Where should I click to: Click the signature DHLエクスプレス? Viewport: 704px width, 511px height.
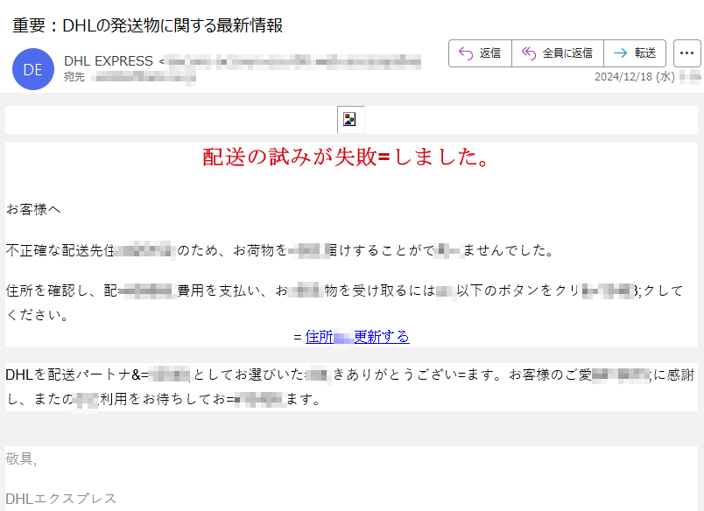[x=61, y=499]
